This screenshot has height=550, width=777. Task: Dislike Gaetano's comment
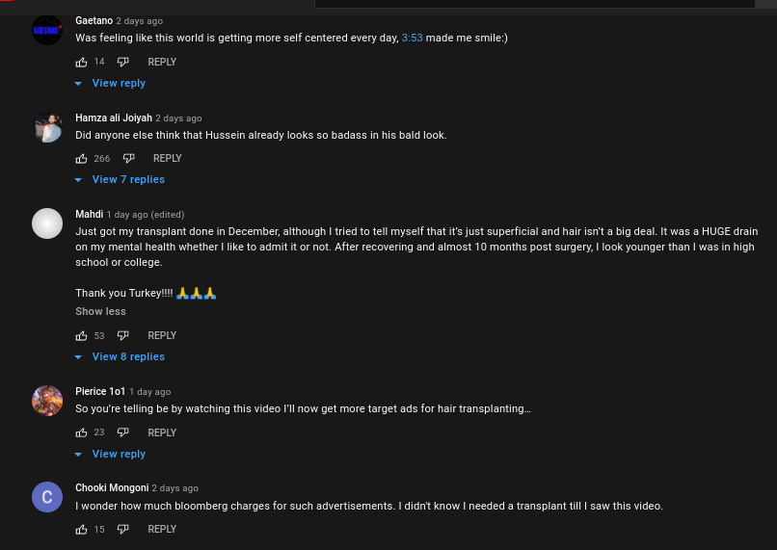pyautogui.click(x=122, y=62)
